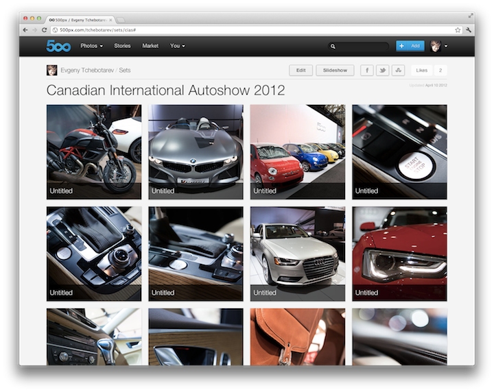Open the wood trim console photo

[196, 254]
